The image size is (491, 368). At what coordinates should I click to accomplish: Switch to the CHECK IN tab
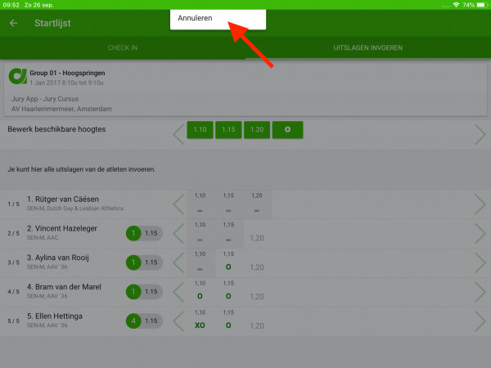(123, 48)
